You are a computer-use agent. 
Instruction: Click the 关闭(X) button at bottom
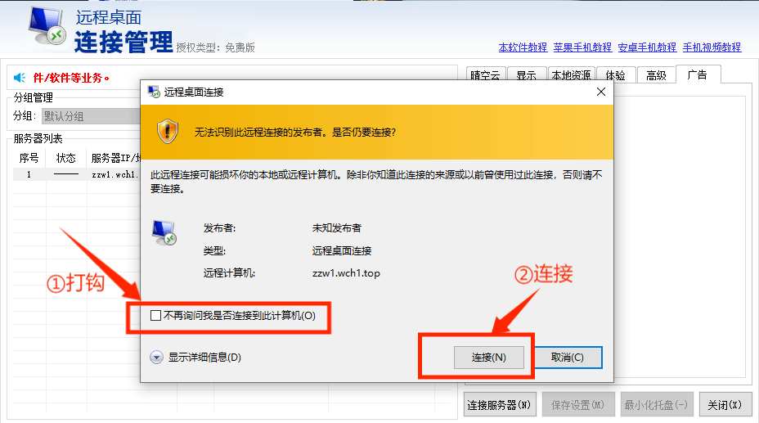click(x=725, y=404)
